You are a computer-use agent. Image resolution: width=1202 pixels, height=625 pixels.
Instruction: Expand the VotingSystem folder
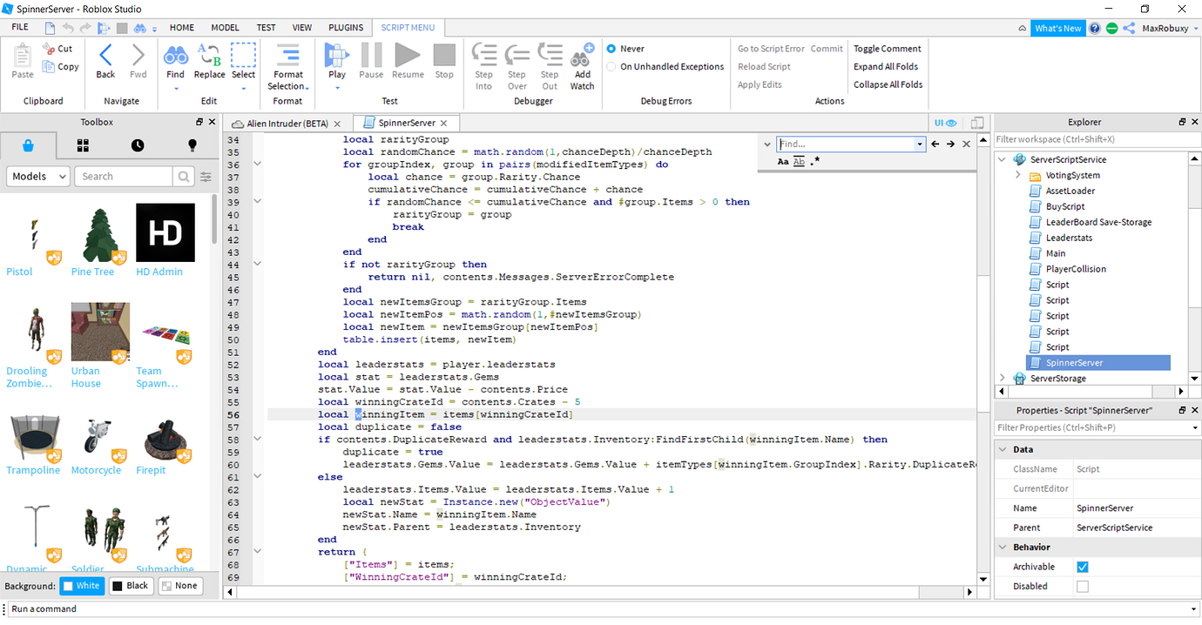tap(1018, 176)
